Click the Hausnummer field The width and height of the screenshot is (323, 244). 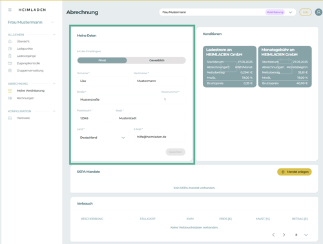pyautogui.click(x=173, y=99)
